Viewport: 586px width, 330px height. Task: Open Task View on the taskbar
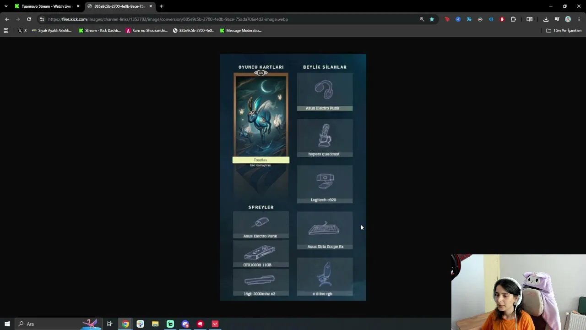pyautogui.click(x=110, y=324)
